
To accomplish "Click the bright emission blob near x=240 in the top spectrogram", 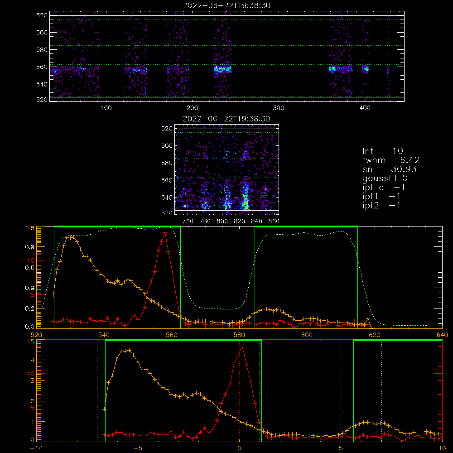I will tap(223, 69).
